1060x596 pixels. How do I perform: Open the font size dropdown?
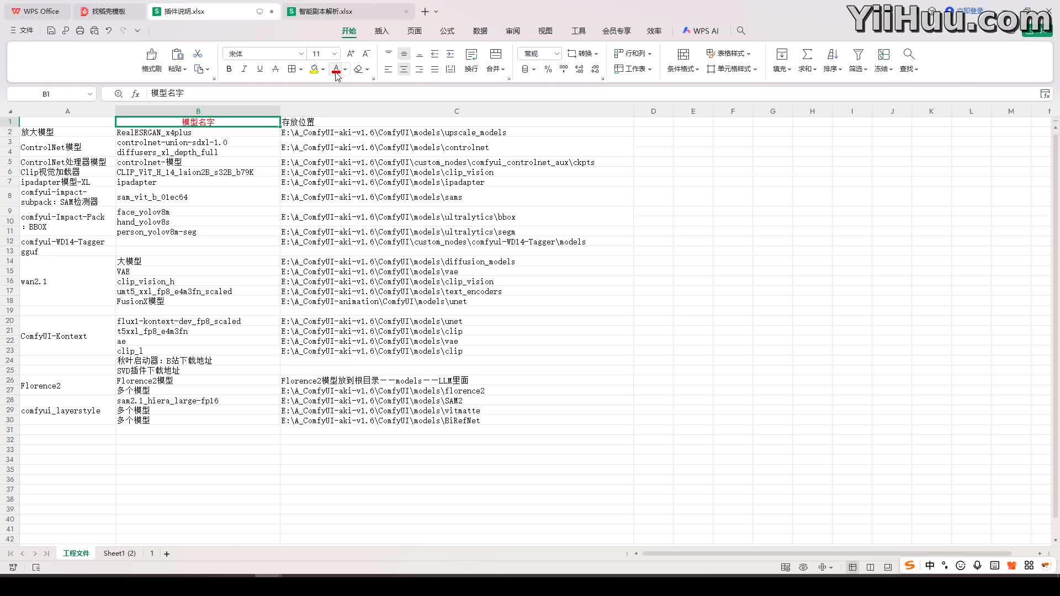click(x=334, y=54)
